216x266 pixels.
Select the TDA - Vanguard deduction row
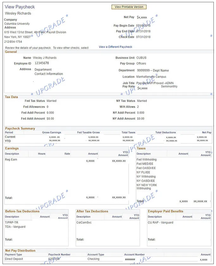click(36, 227)
